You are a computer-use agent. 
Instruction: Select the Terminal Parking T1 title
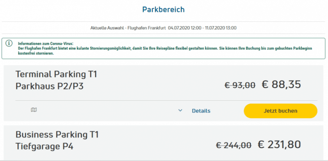(56, 74)
